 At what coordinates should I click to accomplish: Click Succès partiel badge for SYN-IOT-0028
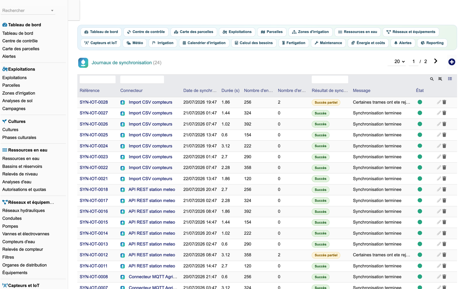click(x=326, y=102)
